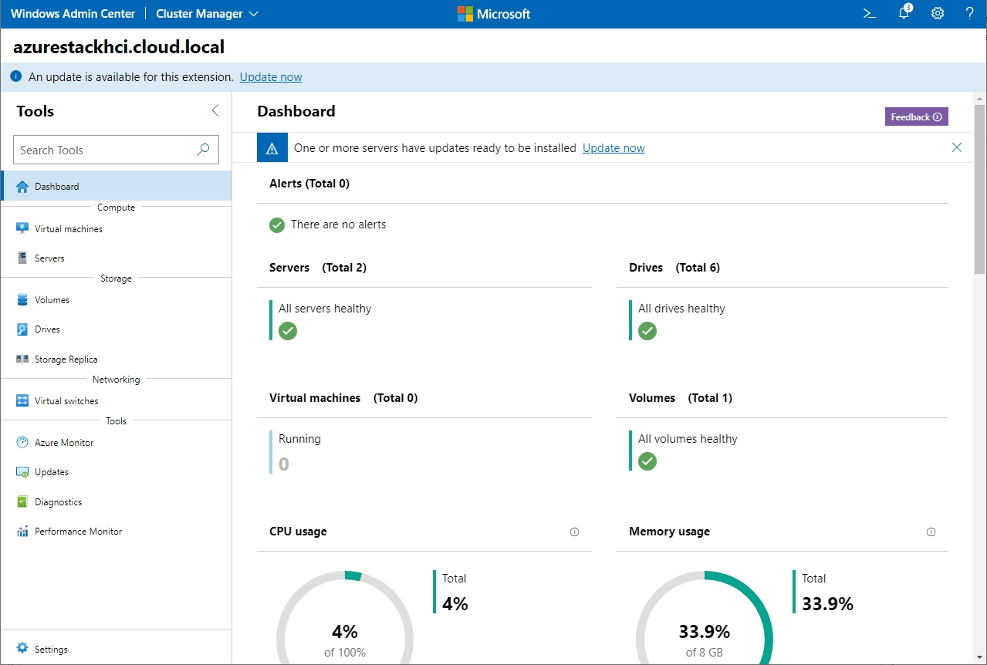Open the notifications bell
Image resolution: width=987 pixels, height=665 pixels.
[x=903, y=13]
